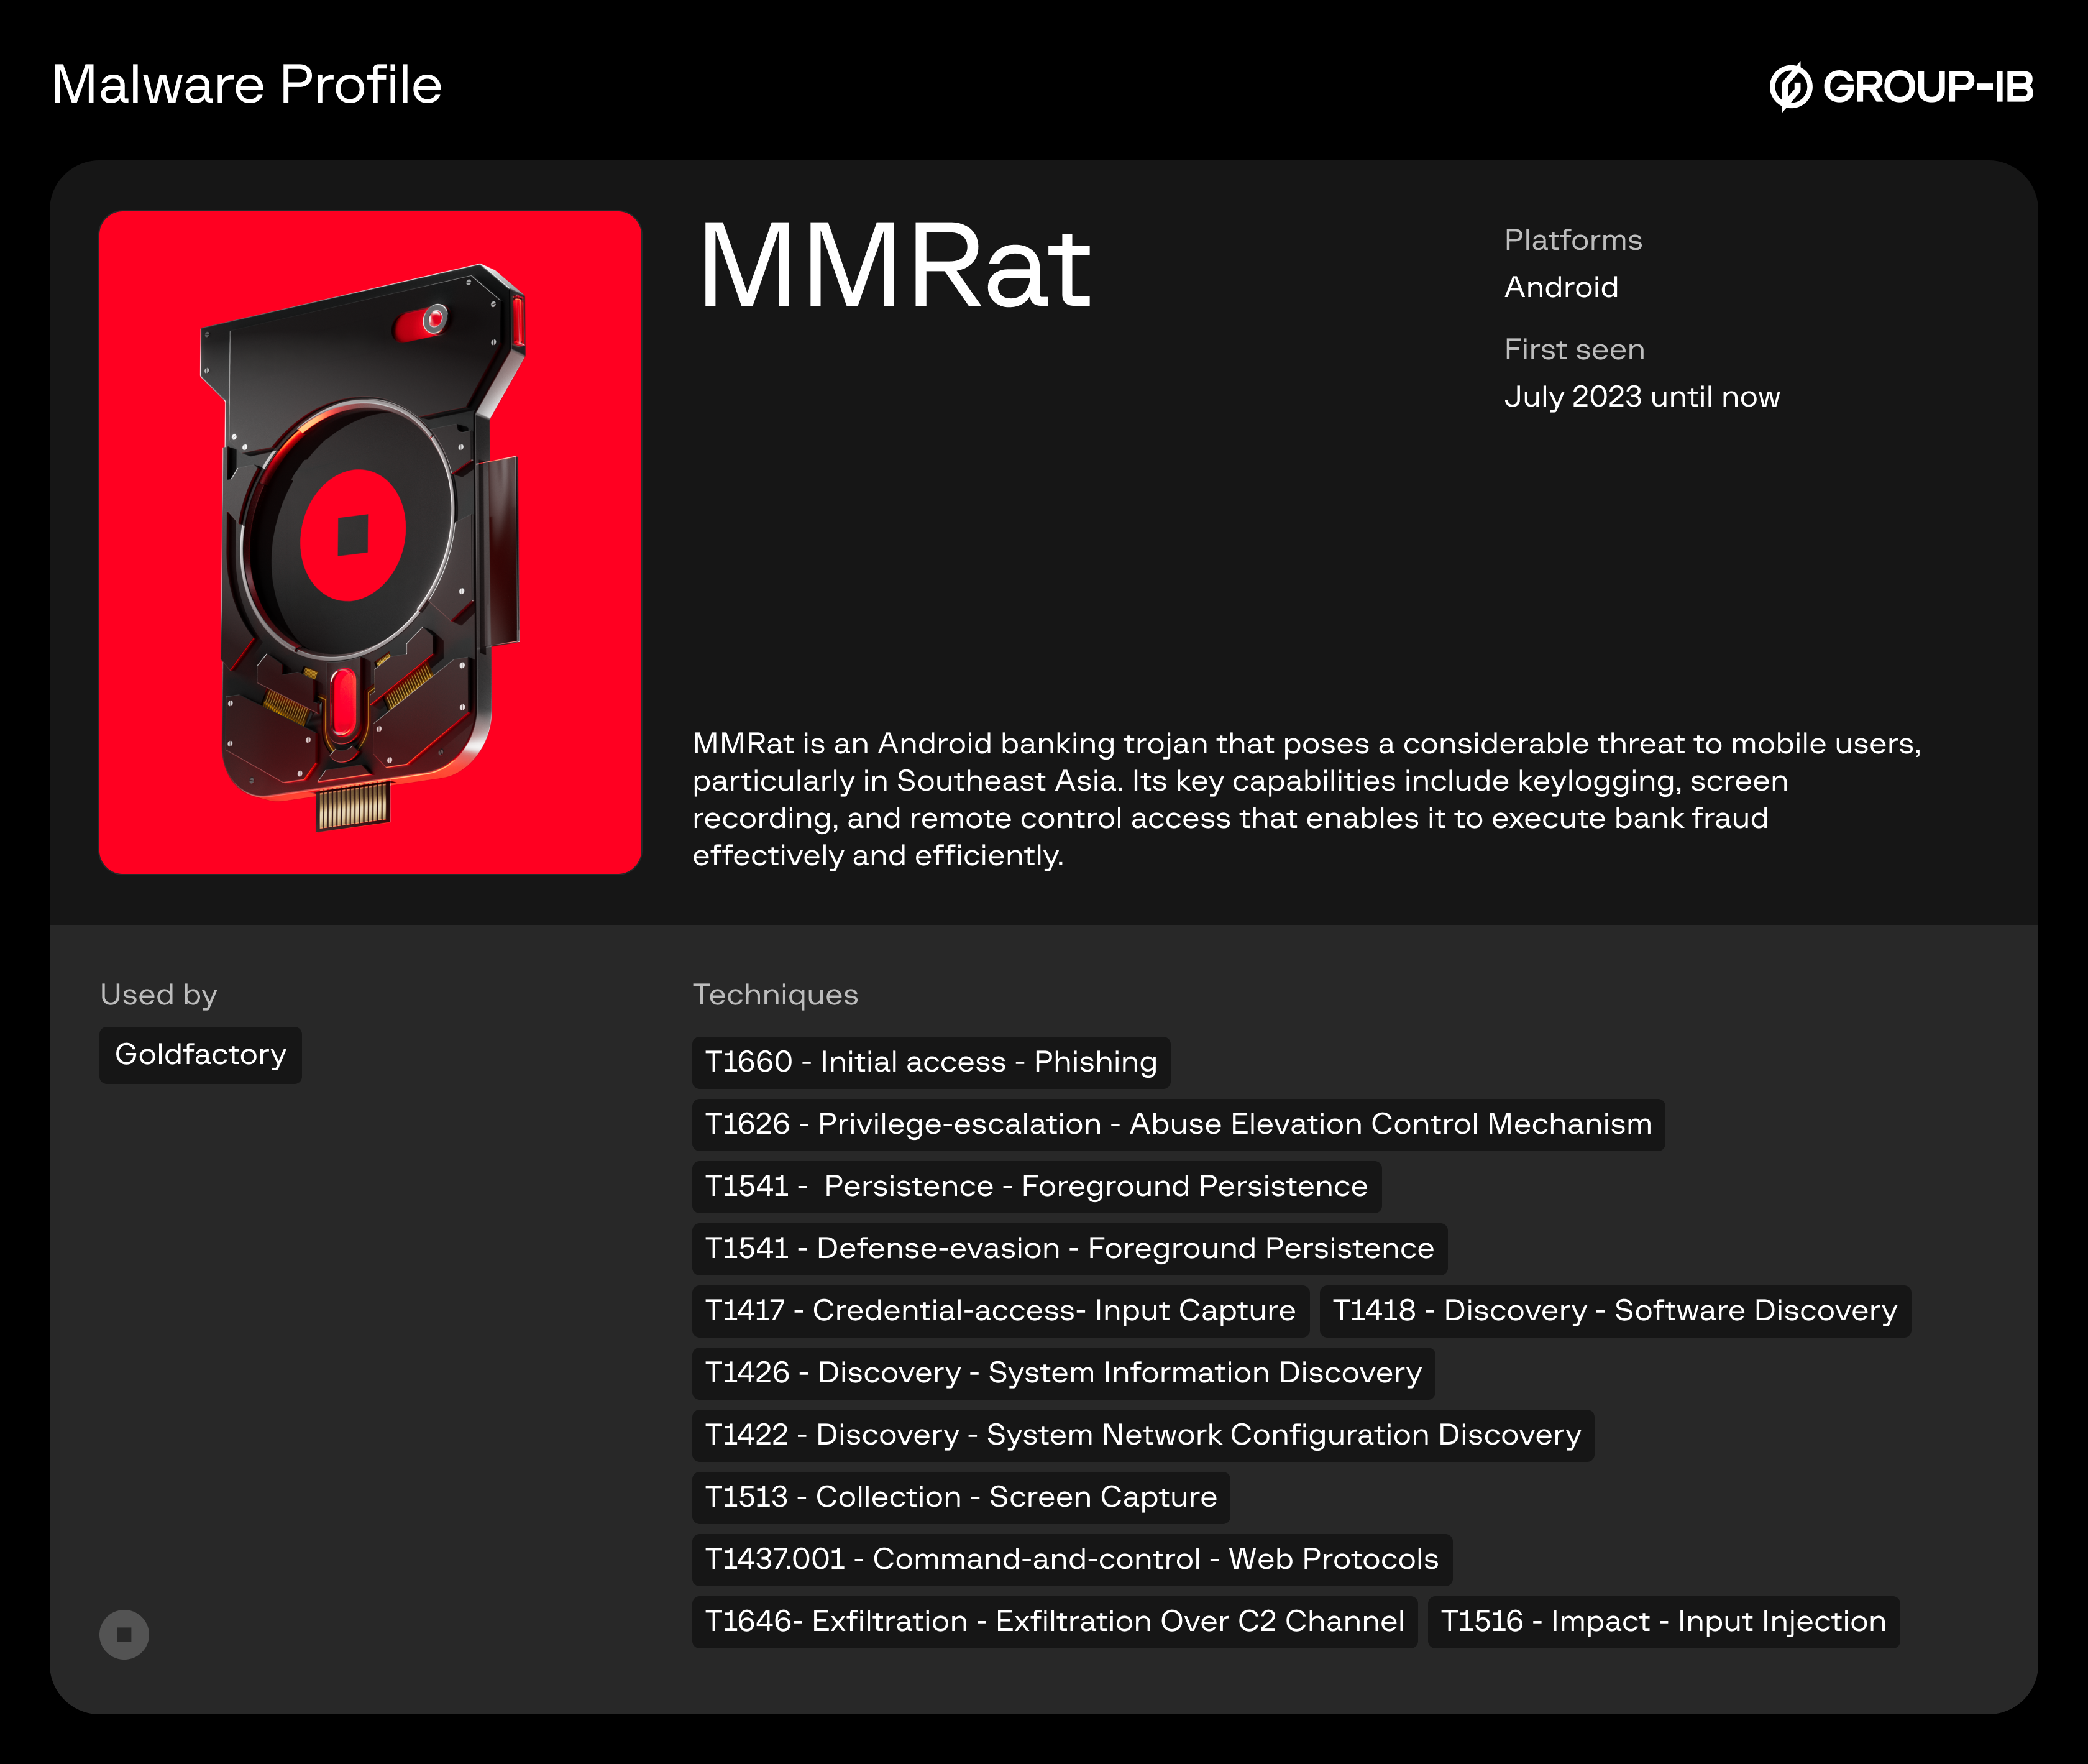
Task: Open the T1626 Abuse Elevation Control Mechanism chip
Action: (1179, 1124)
